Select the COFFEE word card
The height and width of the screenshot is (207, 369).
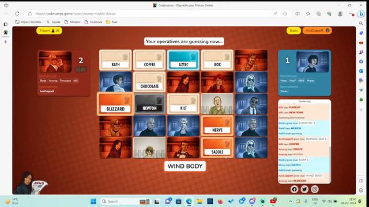click(149, 60)
